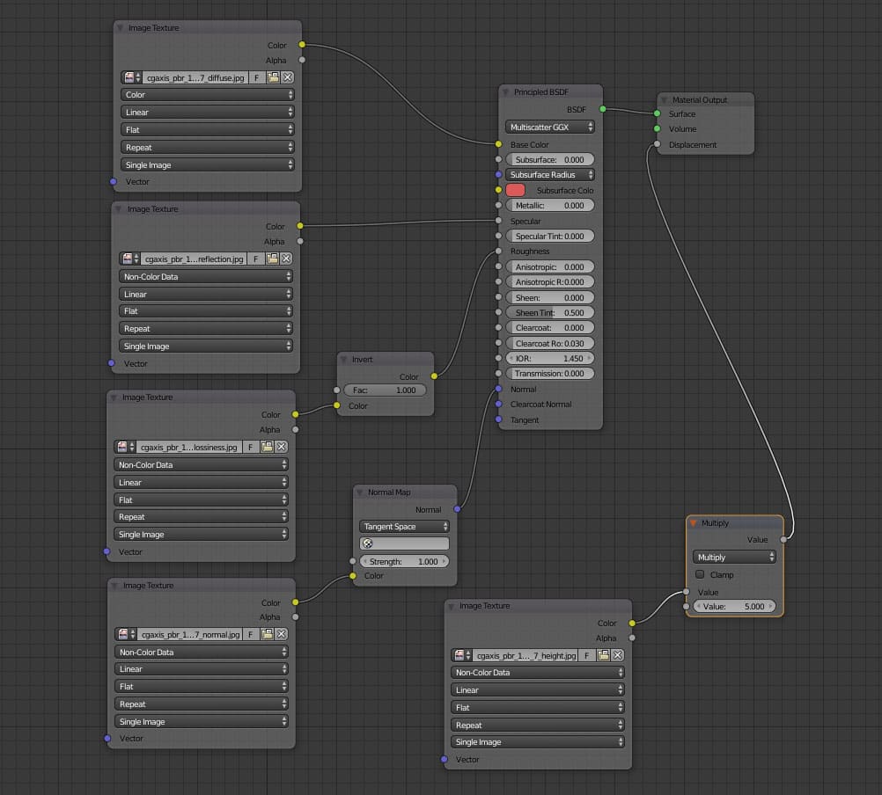
Task: Enable the Clamp checkbox in Multiply node
Action: click(x=702, y=574)
